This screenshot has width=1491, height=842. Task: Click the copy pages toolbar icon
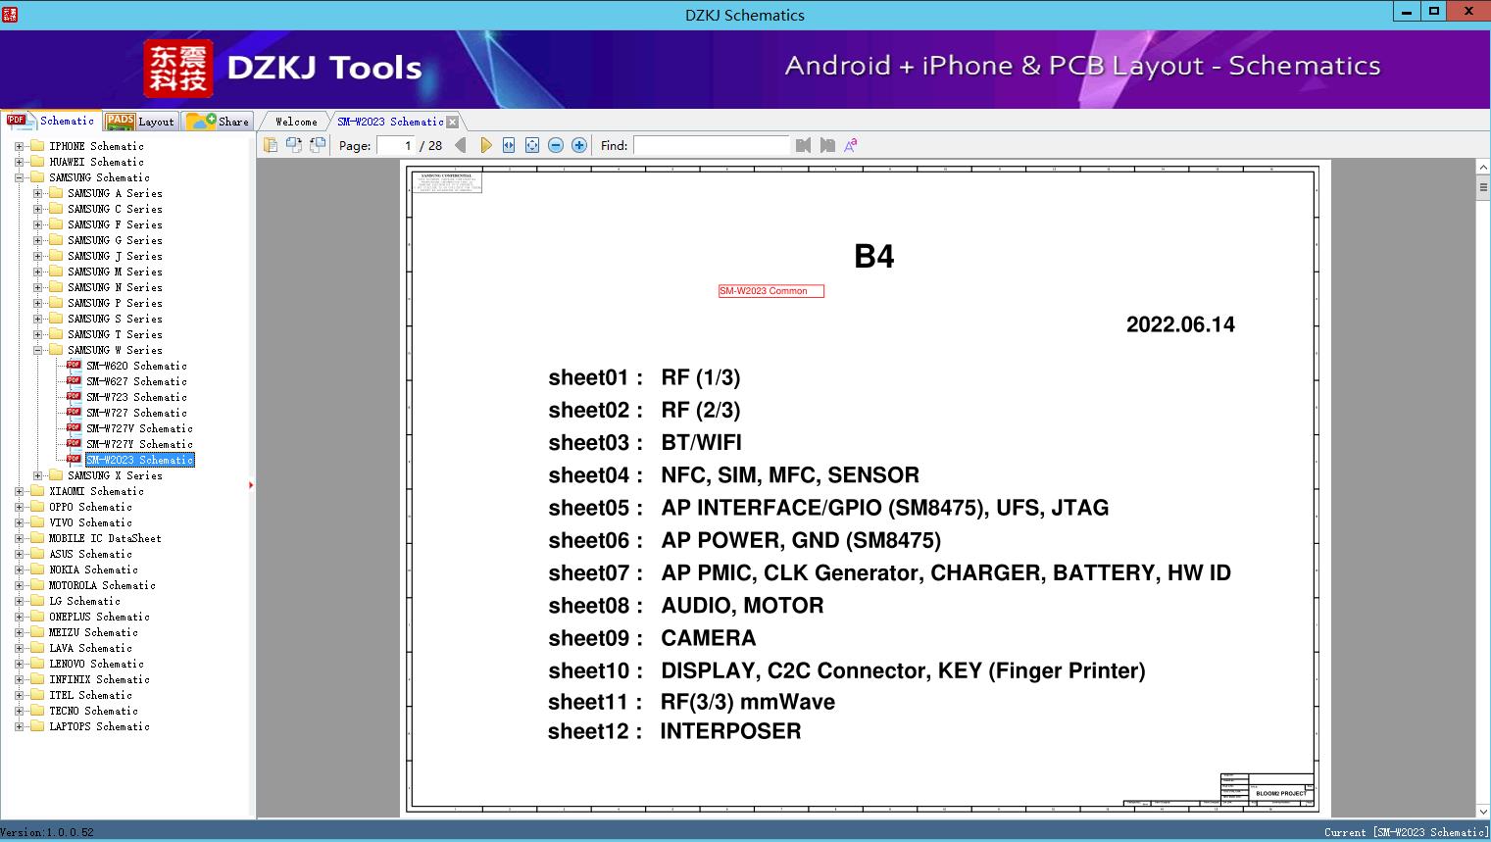270,145
